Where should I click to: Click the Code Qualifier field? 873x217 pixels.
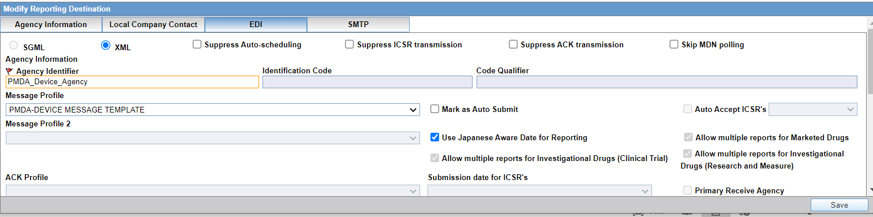[x=666, y=82]
